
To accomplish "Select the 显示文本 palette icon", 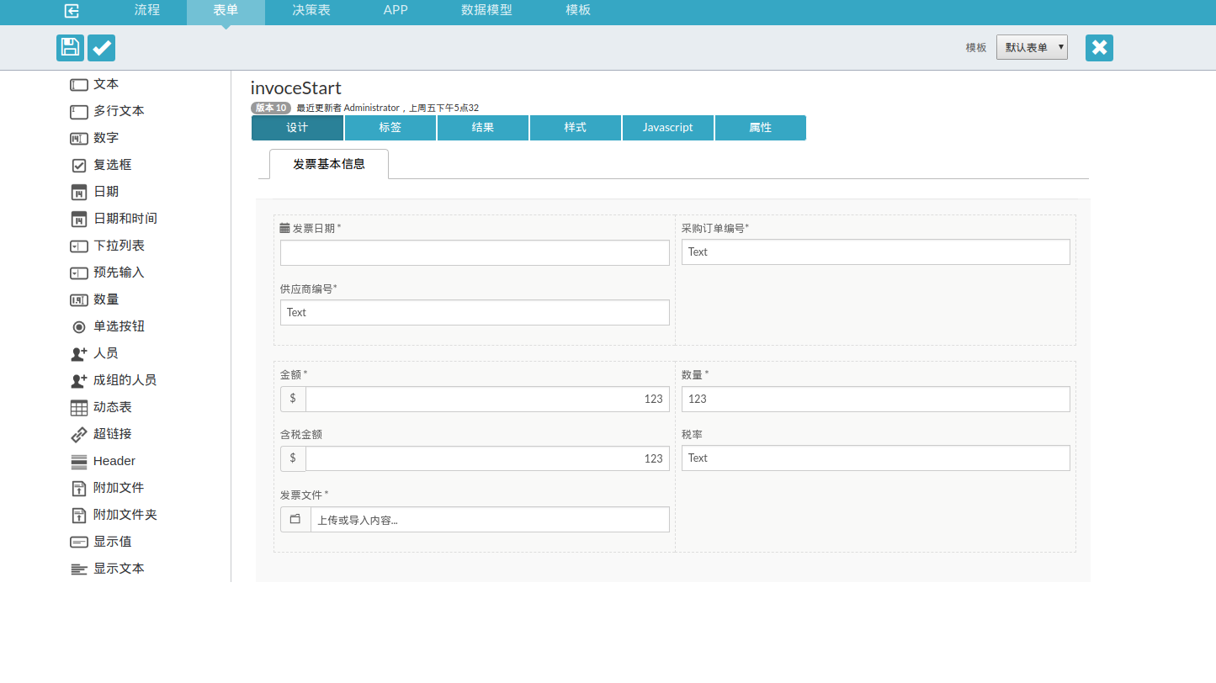I will tap(79, 569).
